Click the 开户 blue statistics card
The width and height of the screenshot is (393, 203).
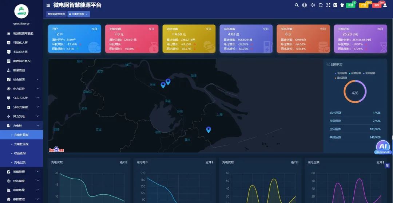(75, 39)
